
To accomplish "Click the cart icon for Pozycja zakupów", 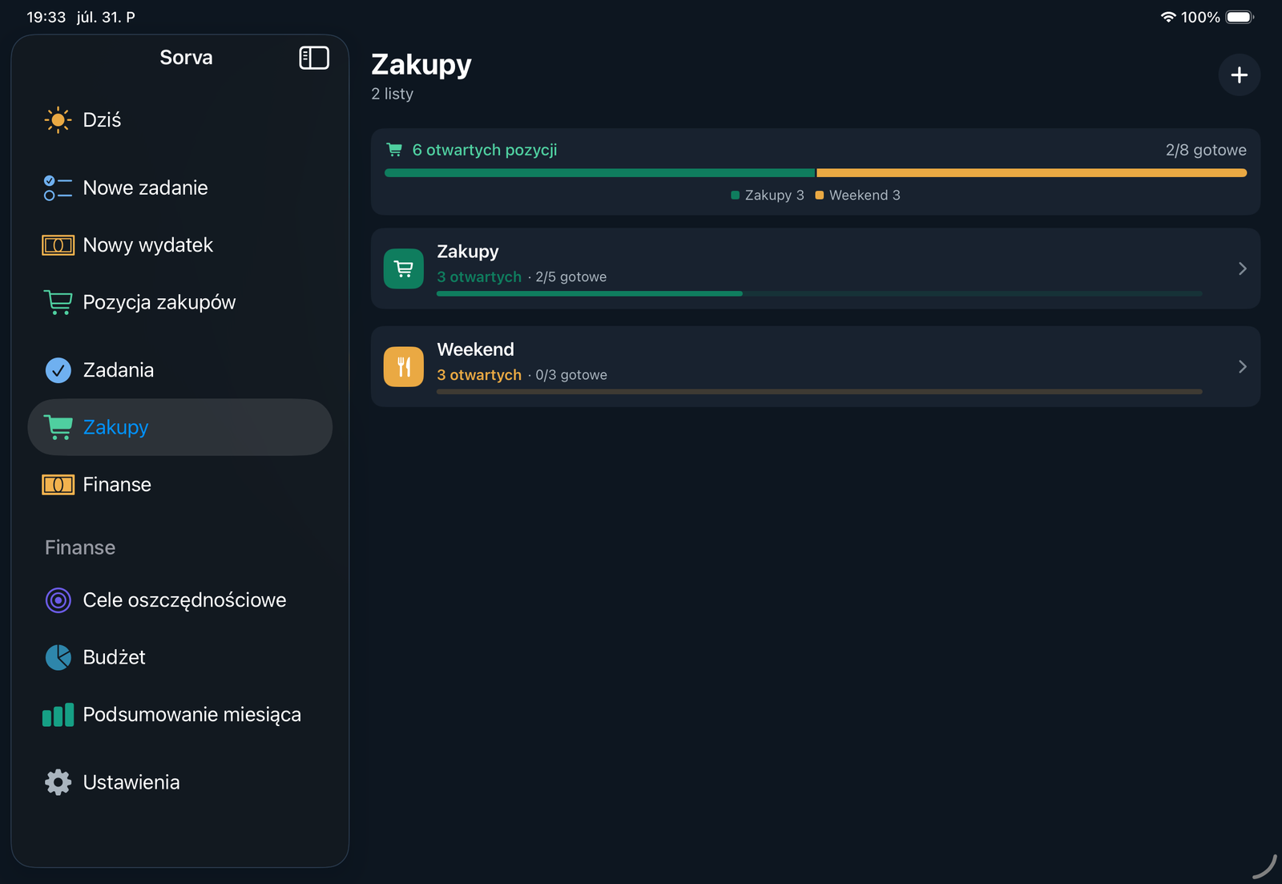I will click(x=58, y=302).
